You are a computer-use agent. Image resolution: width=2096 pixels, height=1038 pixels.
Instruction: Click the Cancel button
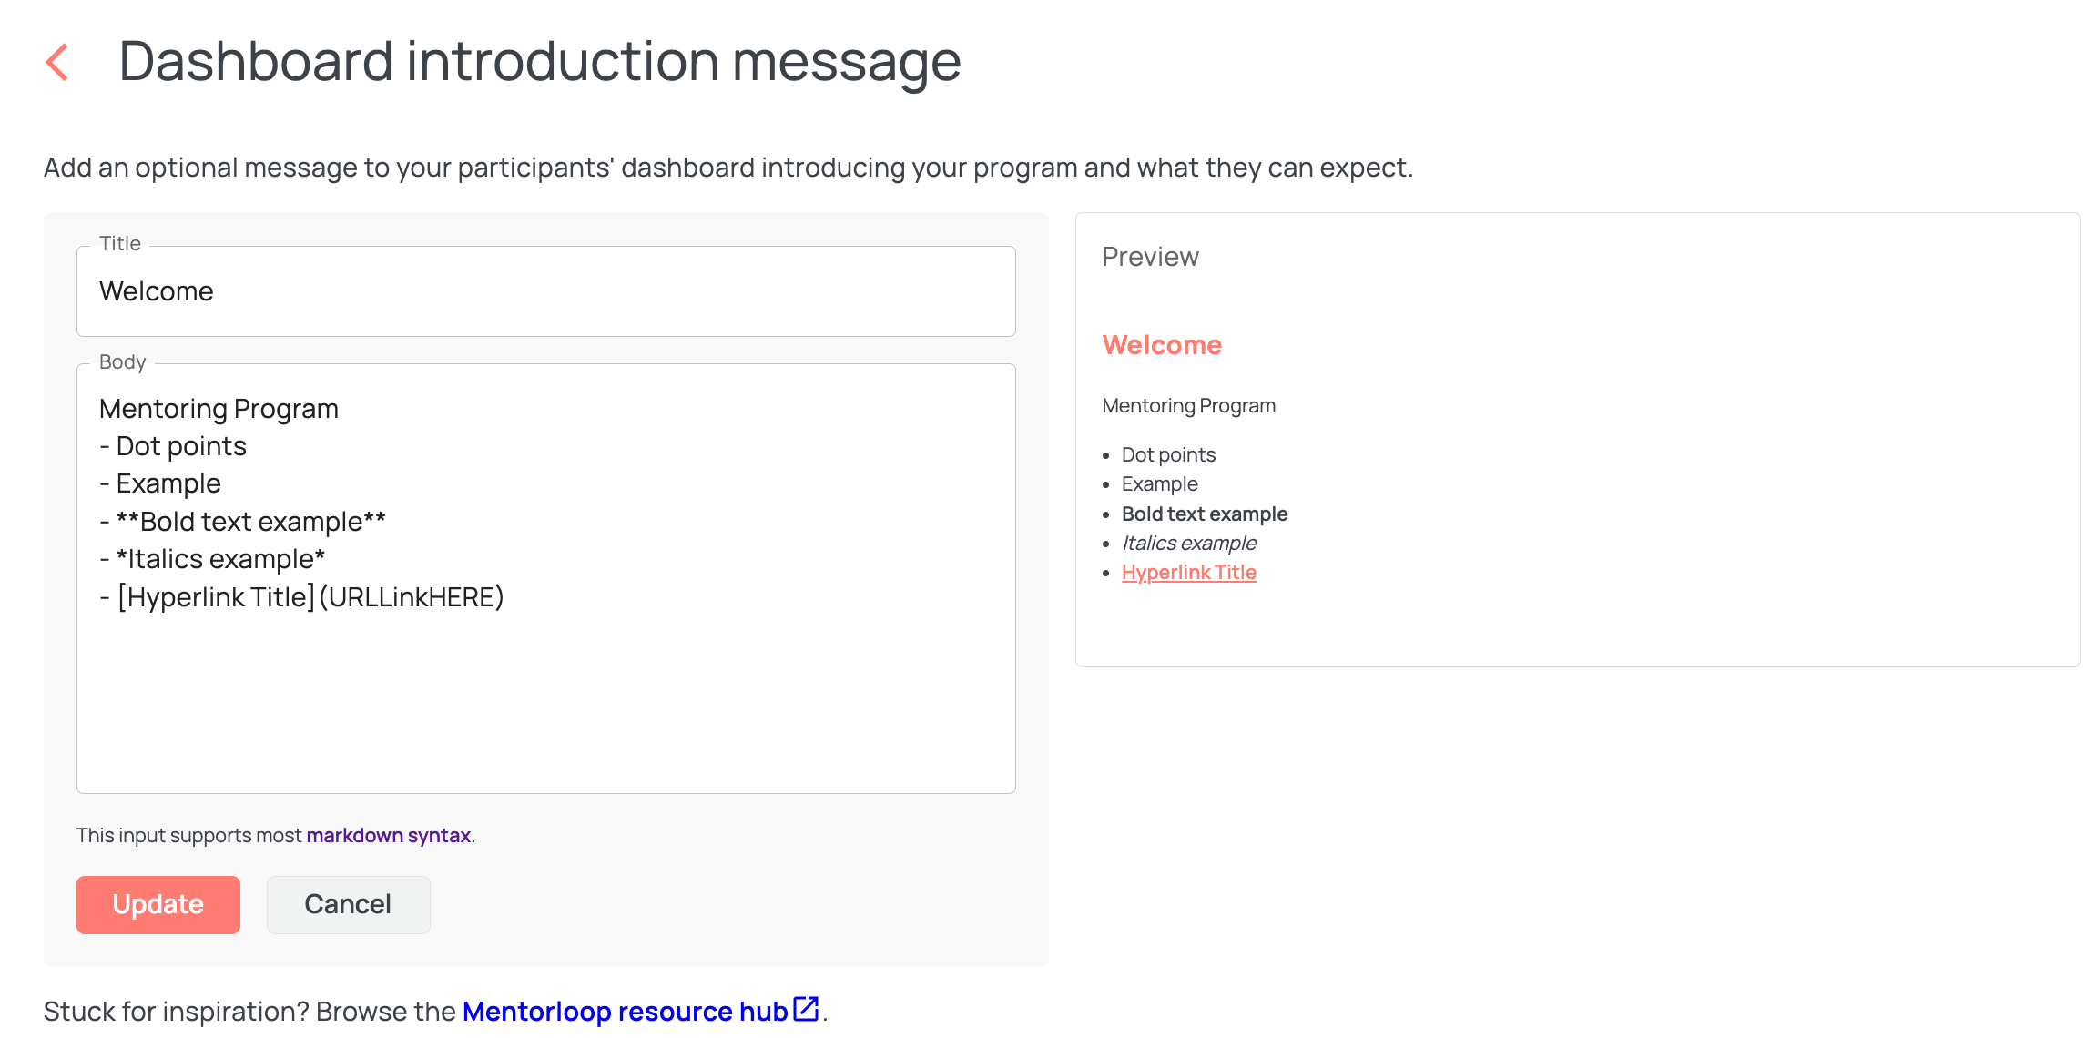click(348, 904)
